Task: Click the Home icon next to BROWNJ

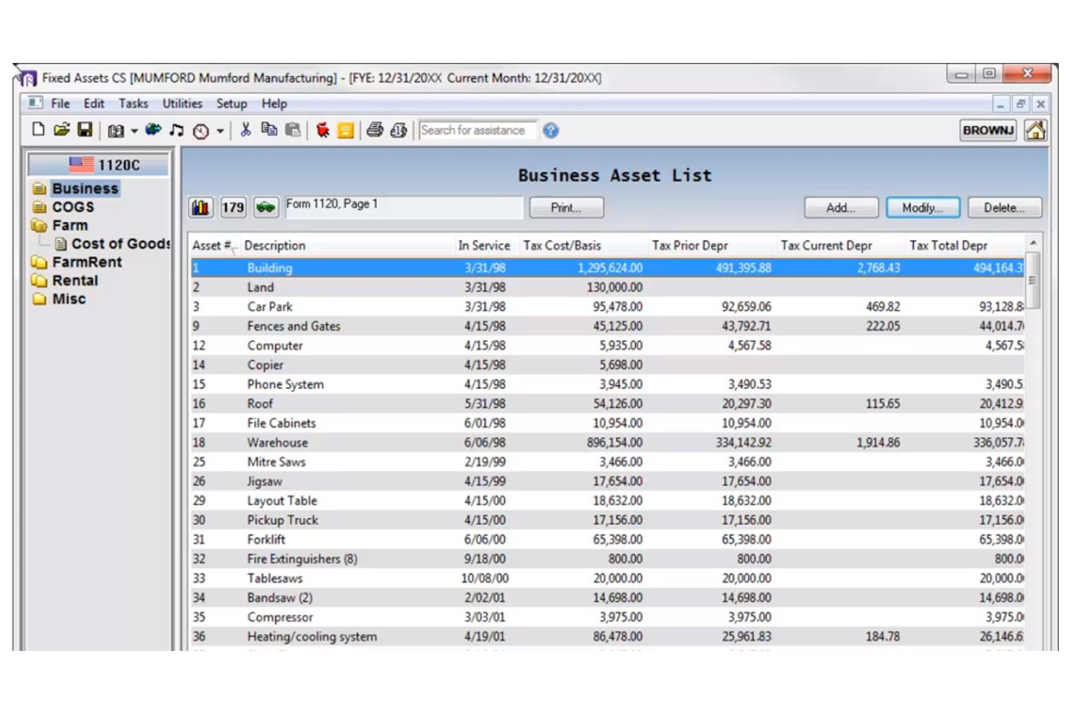Action: pos(1036,130)
